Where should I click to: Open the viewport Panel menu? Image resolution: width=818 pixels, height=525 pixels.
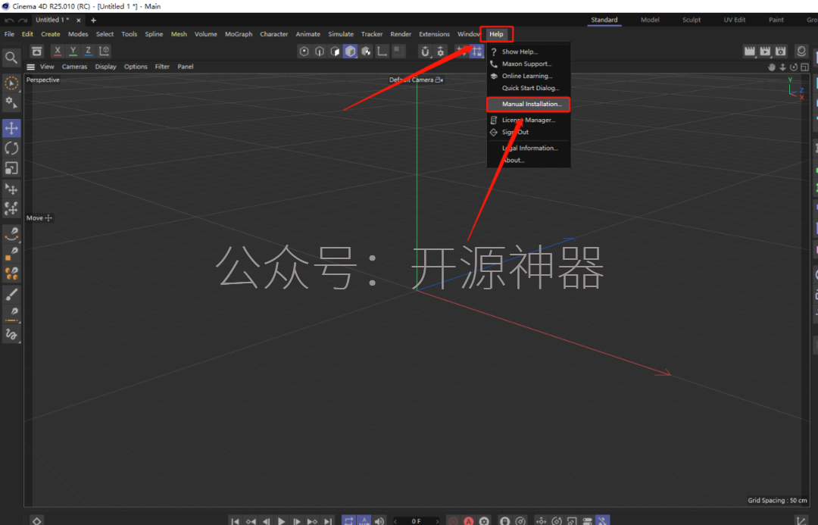point(186,67)
